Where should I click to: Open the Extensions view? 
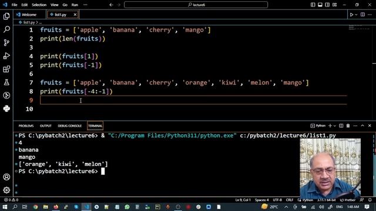pos(6,69)
